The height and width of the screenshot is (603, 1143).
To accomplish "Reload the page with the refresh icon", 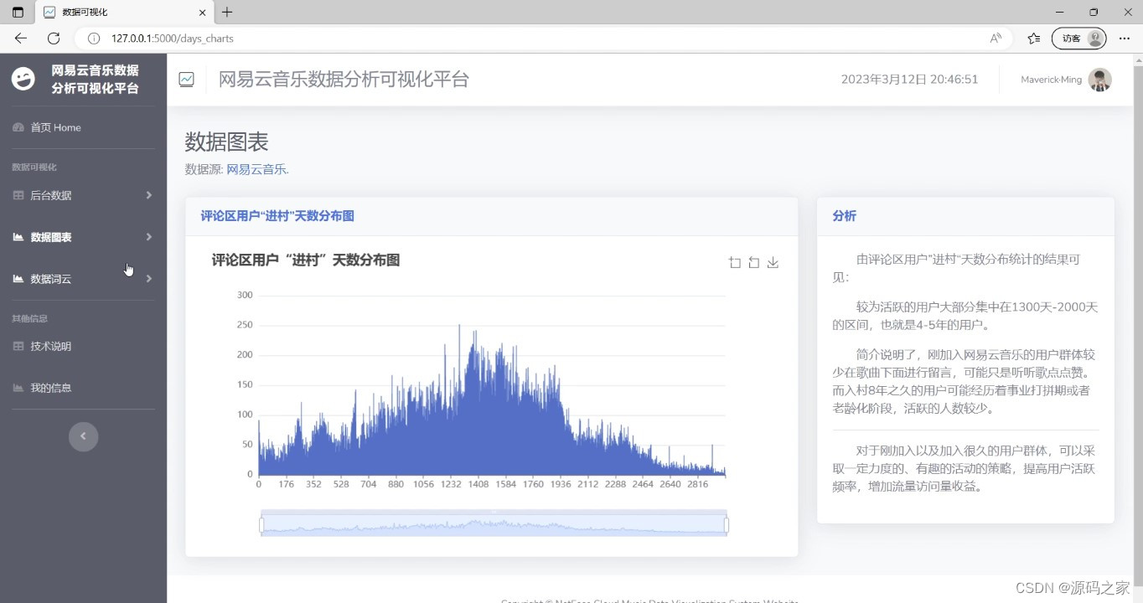I will (x=54, y=39).
